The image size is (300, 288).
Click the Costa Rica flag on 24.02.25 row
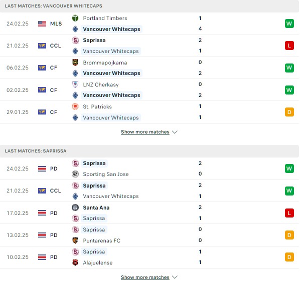coord(42,168)
